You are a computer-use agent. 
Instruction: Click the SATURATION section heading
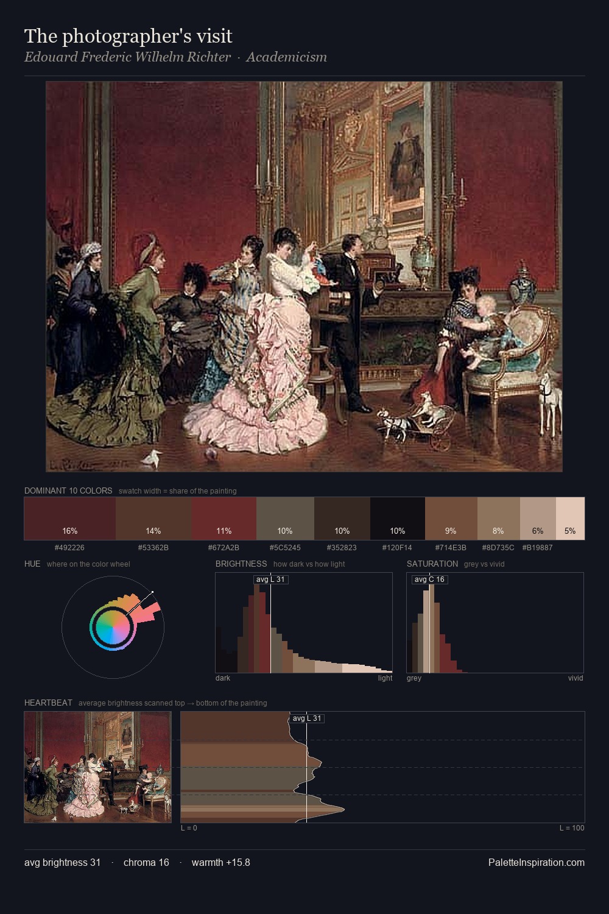coord(432,564)
